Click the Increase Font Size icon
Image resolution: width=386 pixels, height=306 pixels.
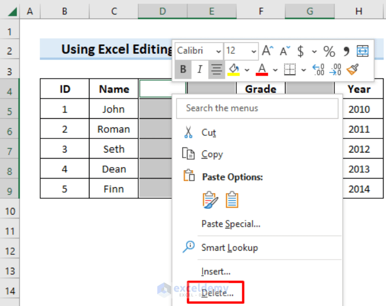coord(267,51)
